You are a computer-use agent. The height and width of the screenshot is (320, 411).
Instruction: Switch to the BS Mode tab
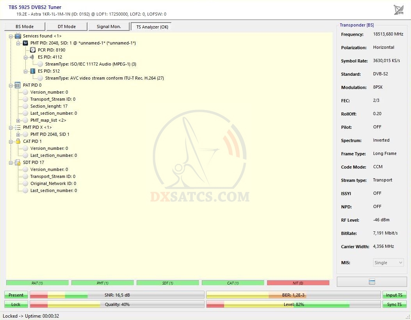click(25, 27)
